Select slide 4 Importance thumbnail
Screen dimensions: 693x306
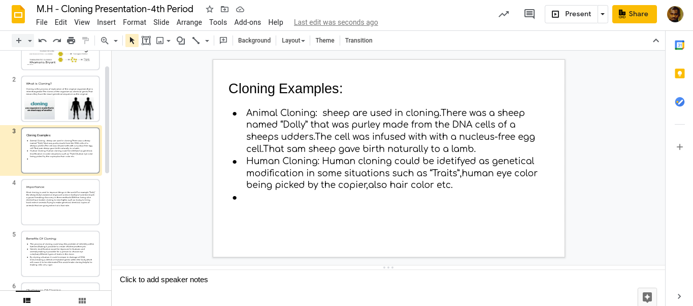pos(60,202)
